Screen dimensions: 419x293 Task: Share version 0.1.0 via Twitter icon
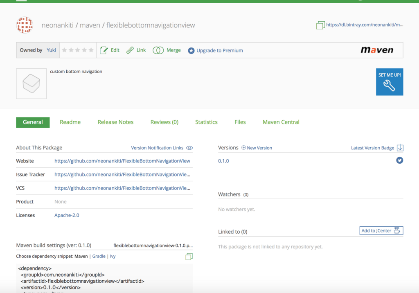(399, 160)
